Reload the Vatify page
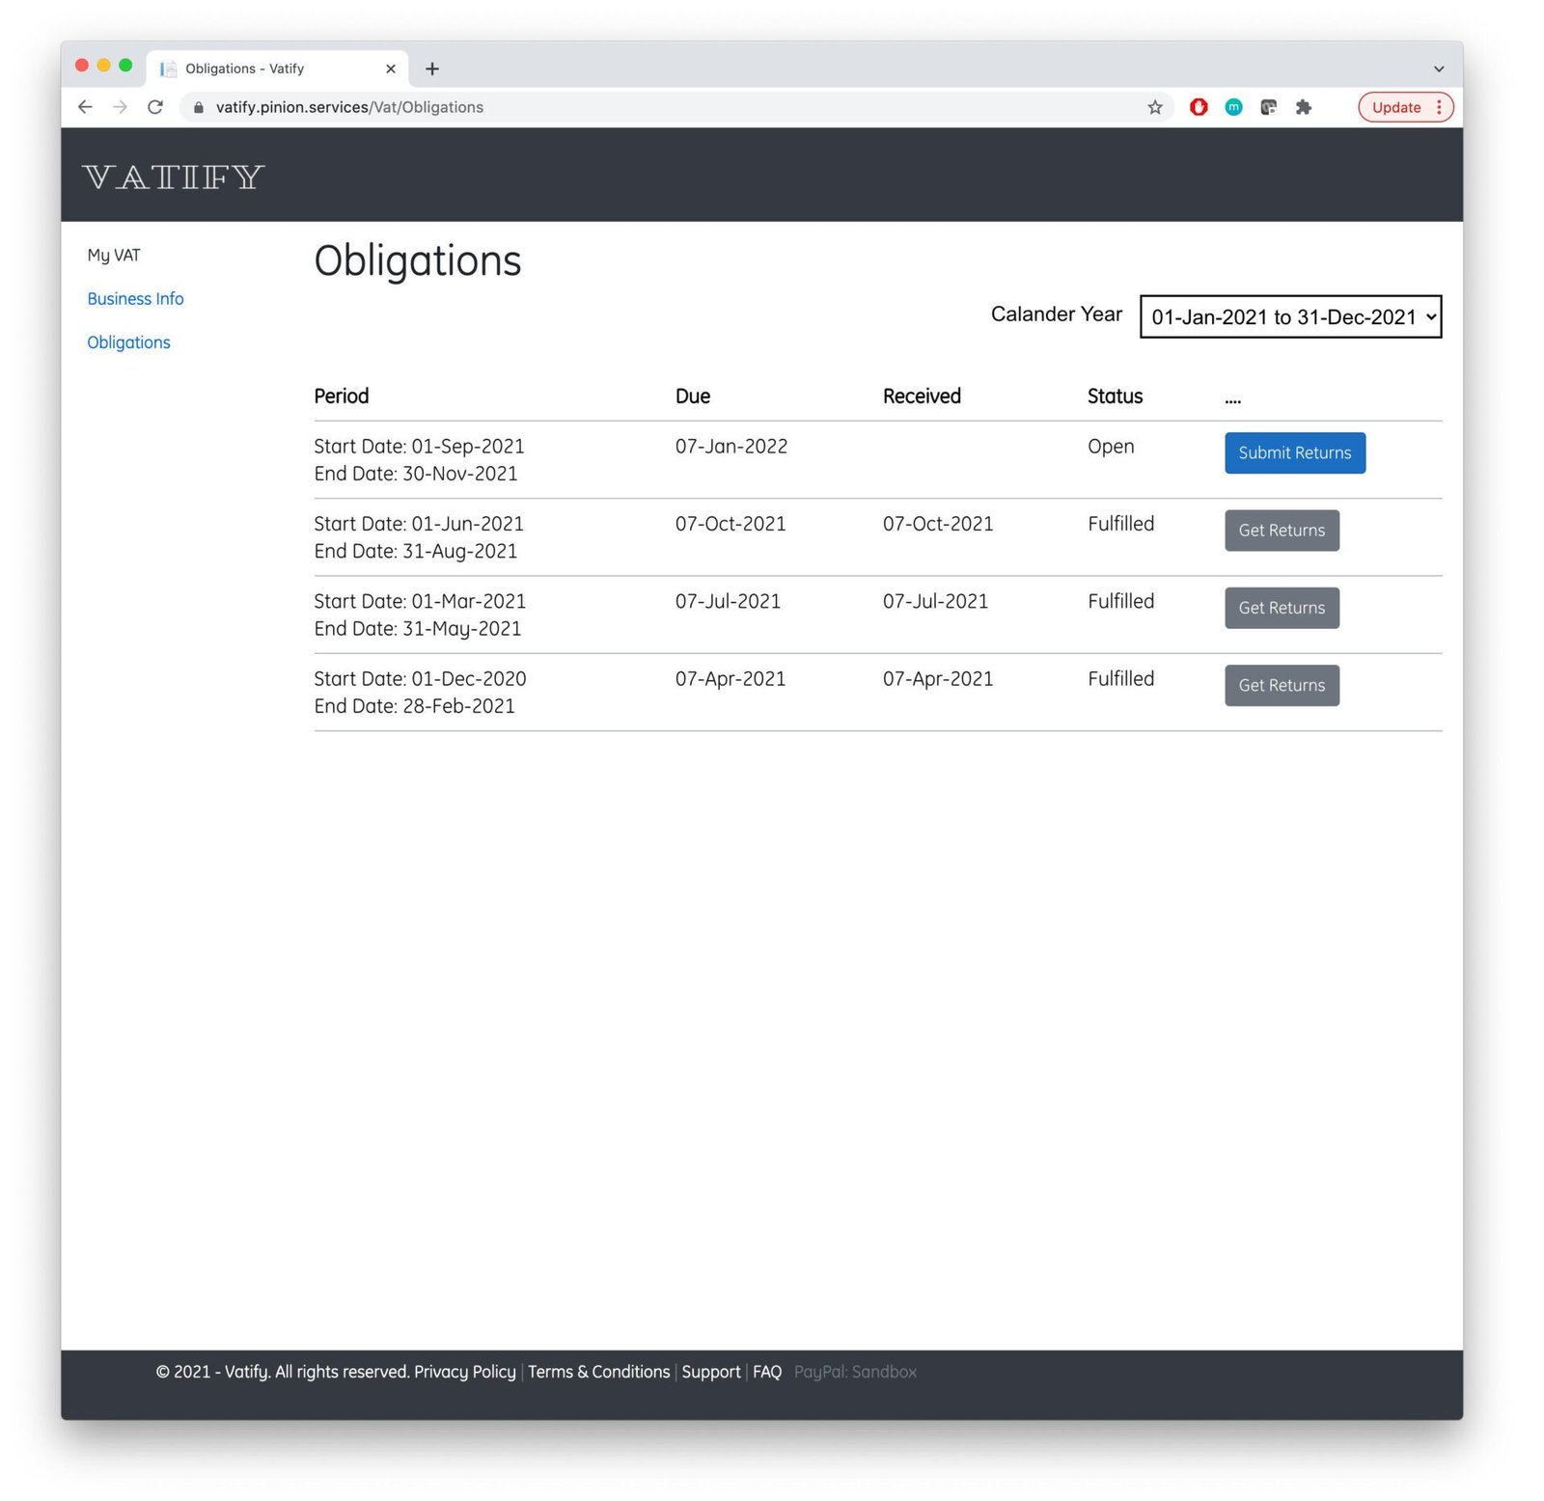 click(x=155, y=107)
